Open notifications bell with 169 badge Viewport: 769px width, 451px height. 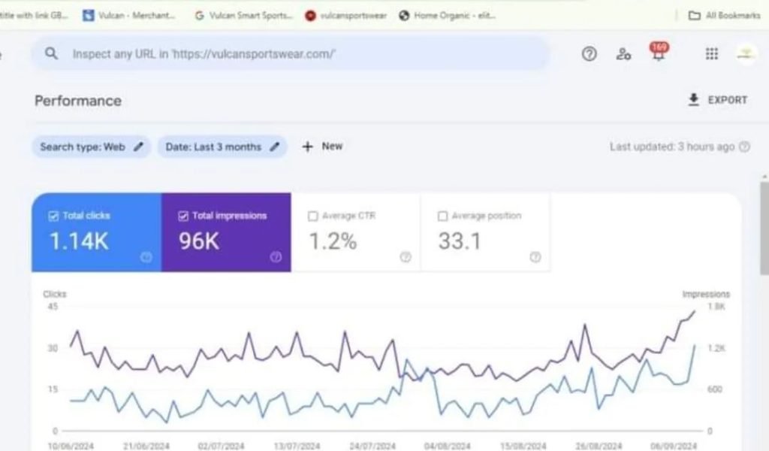coord(659,53)
